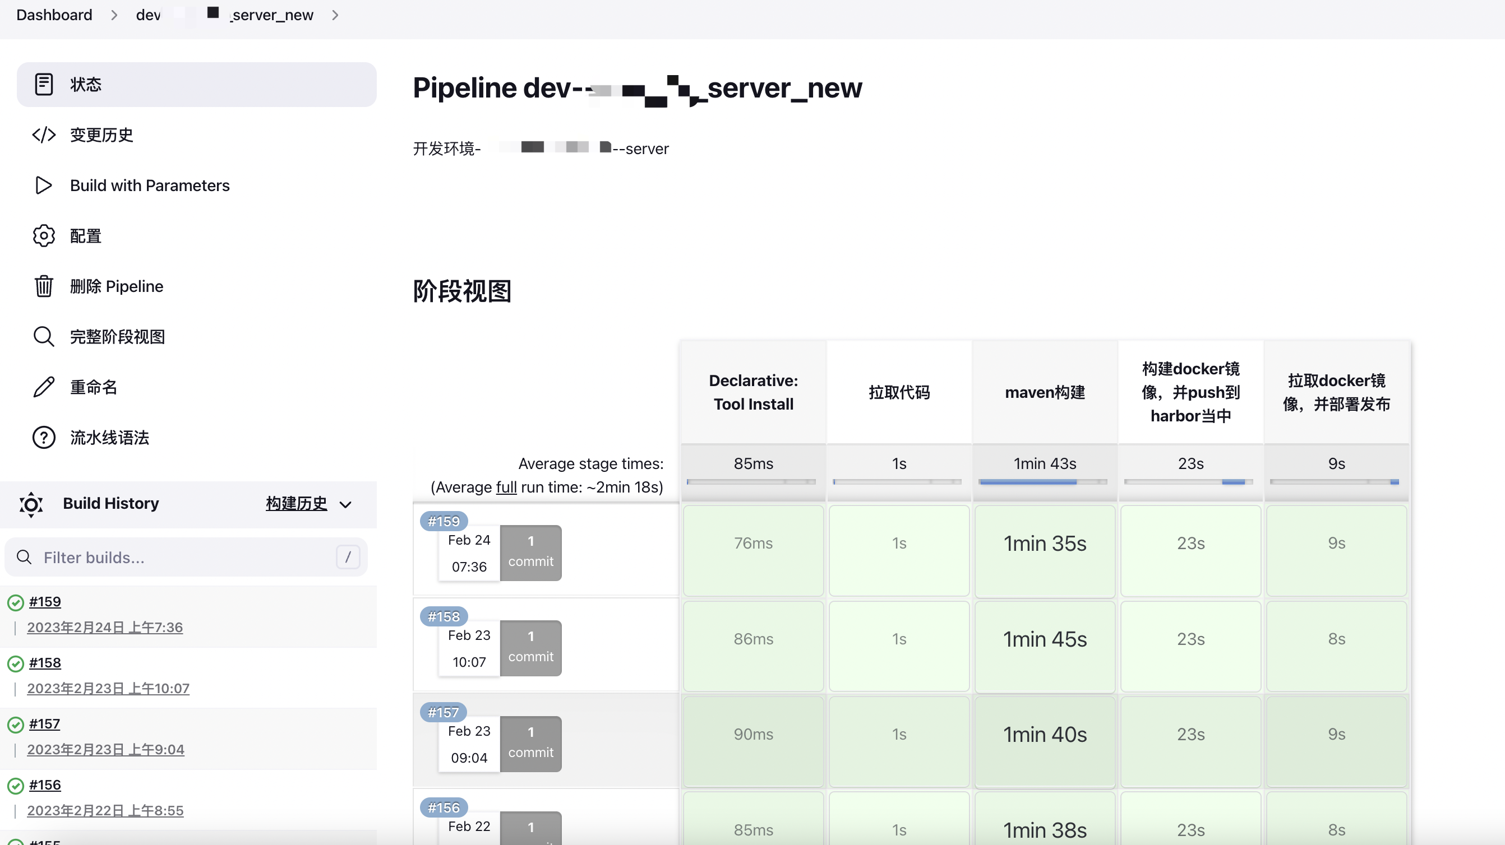
Task: Click the rename pencil icon
Action: tap(44, 387)
